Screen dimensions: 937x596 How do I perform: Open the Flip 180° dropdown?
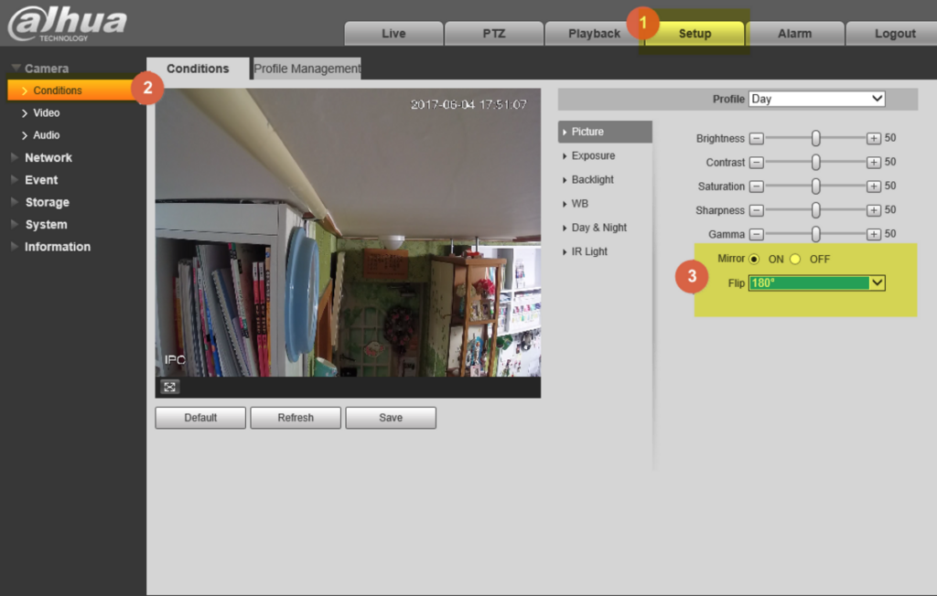tap(816, 283)
